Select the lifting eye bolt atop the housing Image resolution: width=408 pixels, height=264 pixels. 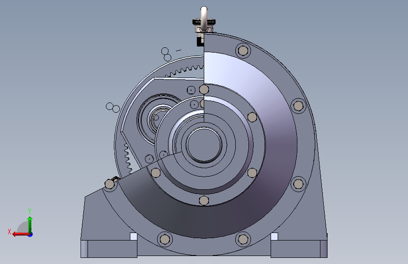(204, 18)
